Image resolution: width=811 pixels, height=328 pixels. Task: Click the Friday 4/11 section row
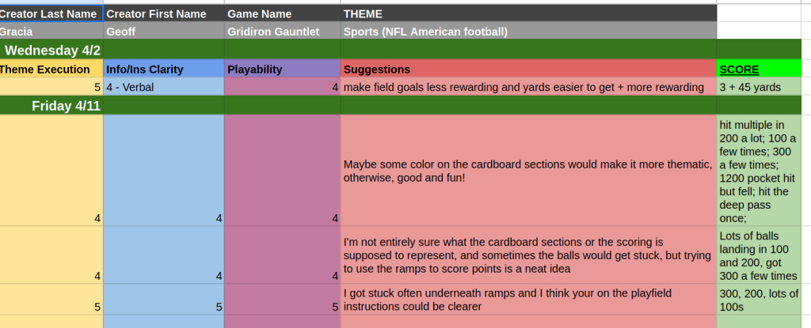(x=67, y=105)
